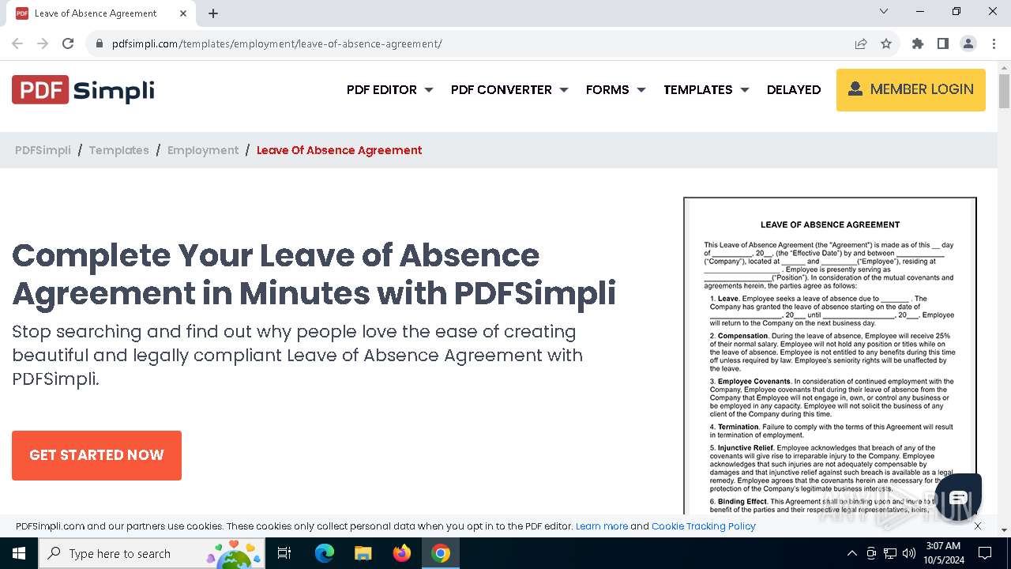Viewport: 1011px width, 569px height.
Task: Click the Chrome taskbar icon
Action: [x=441, y=553]
